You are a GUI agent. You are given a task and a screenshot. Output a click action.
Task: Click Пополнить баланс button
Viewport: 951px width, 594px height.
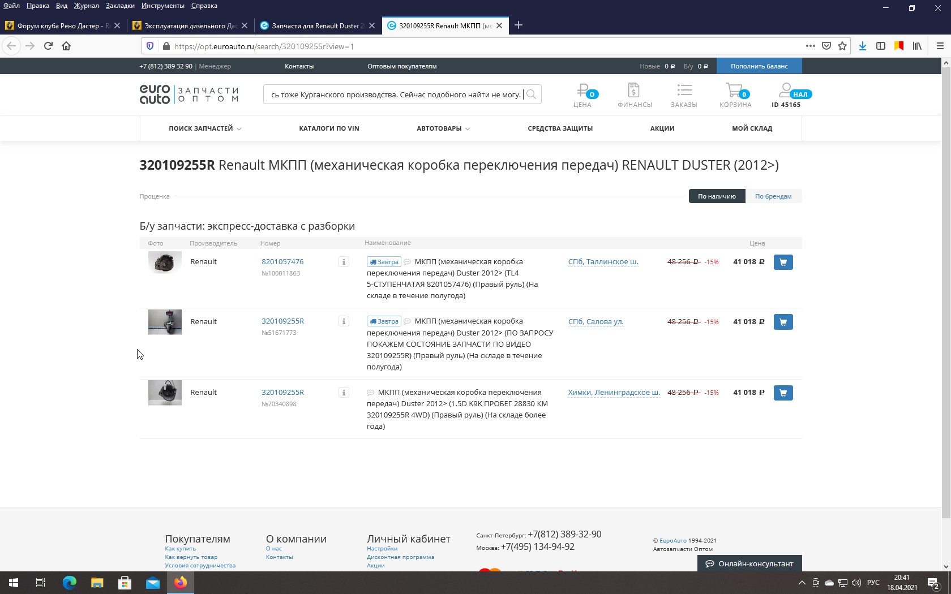pos(759,66)
